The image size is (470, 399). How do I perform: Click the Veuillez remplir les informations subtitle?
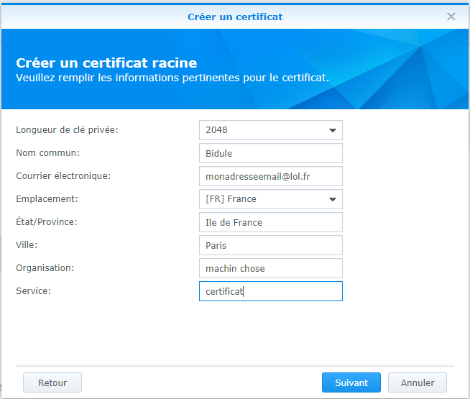pos(172,78)
